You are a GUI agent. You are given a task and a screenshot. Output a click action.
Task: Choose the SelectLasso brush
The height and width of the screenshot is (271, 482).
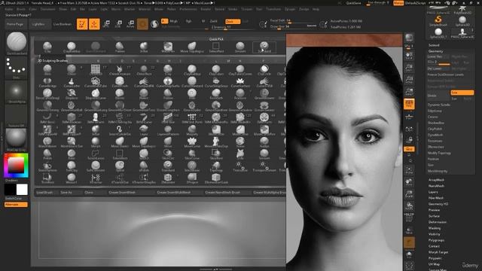(96, 154)
